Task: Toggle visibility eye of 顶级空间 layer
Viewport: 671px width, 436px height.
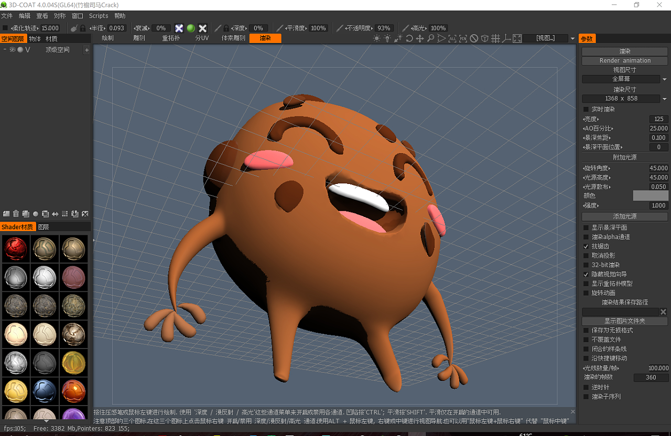Action: pos(13,50)
